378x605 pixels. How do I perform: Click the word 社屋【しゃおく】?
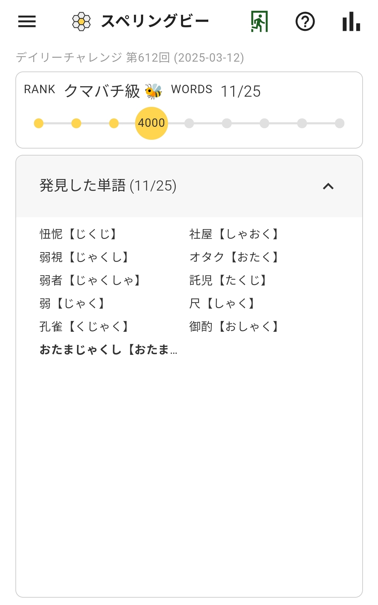[234, 234]
